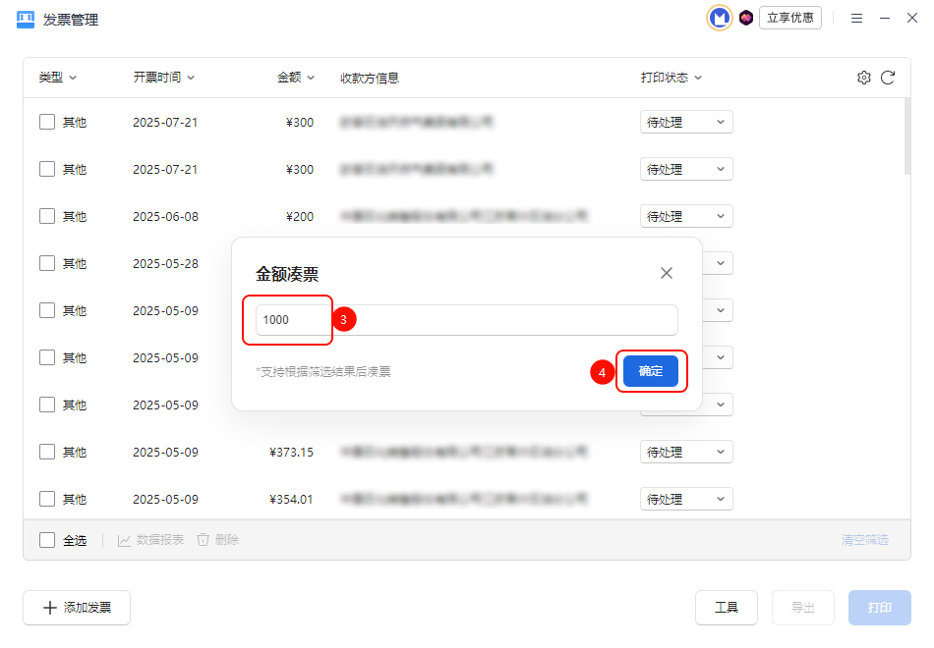Refresh the invoice list
The width and height of the screenshot is (934, 648).
[888, 78]
